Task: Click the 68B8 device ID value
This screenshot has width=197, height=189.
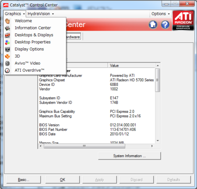Action: click(x=114, y=84)
